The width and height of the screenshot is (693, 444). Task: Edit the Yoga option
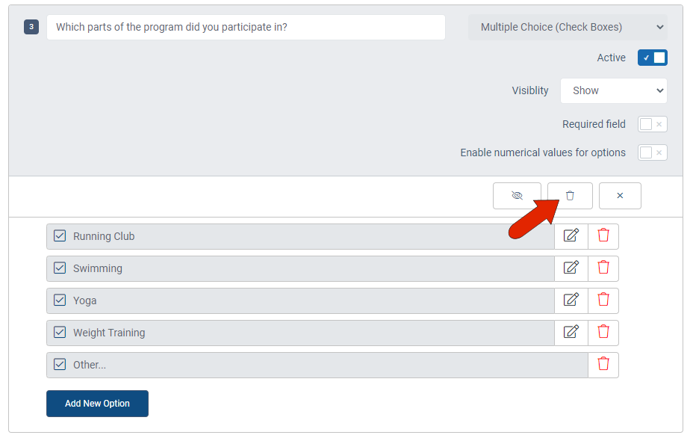coord(571,300)
